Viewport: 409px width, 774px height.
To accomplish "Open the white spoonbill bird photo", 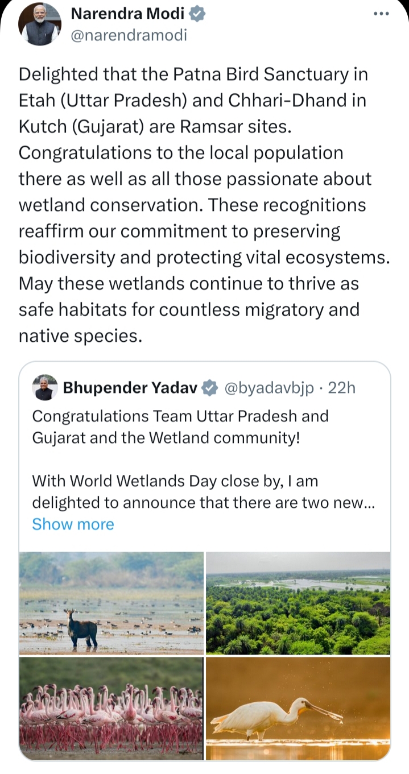I will 298,708.
